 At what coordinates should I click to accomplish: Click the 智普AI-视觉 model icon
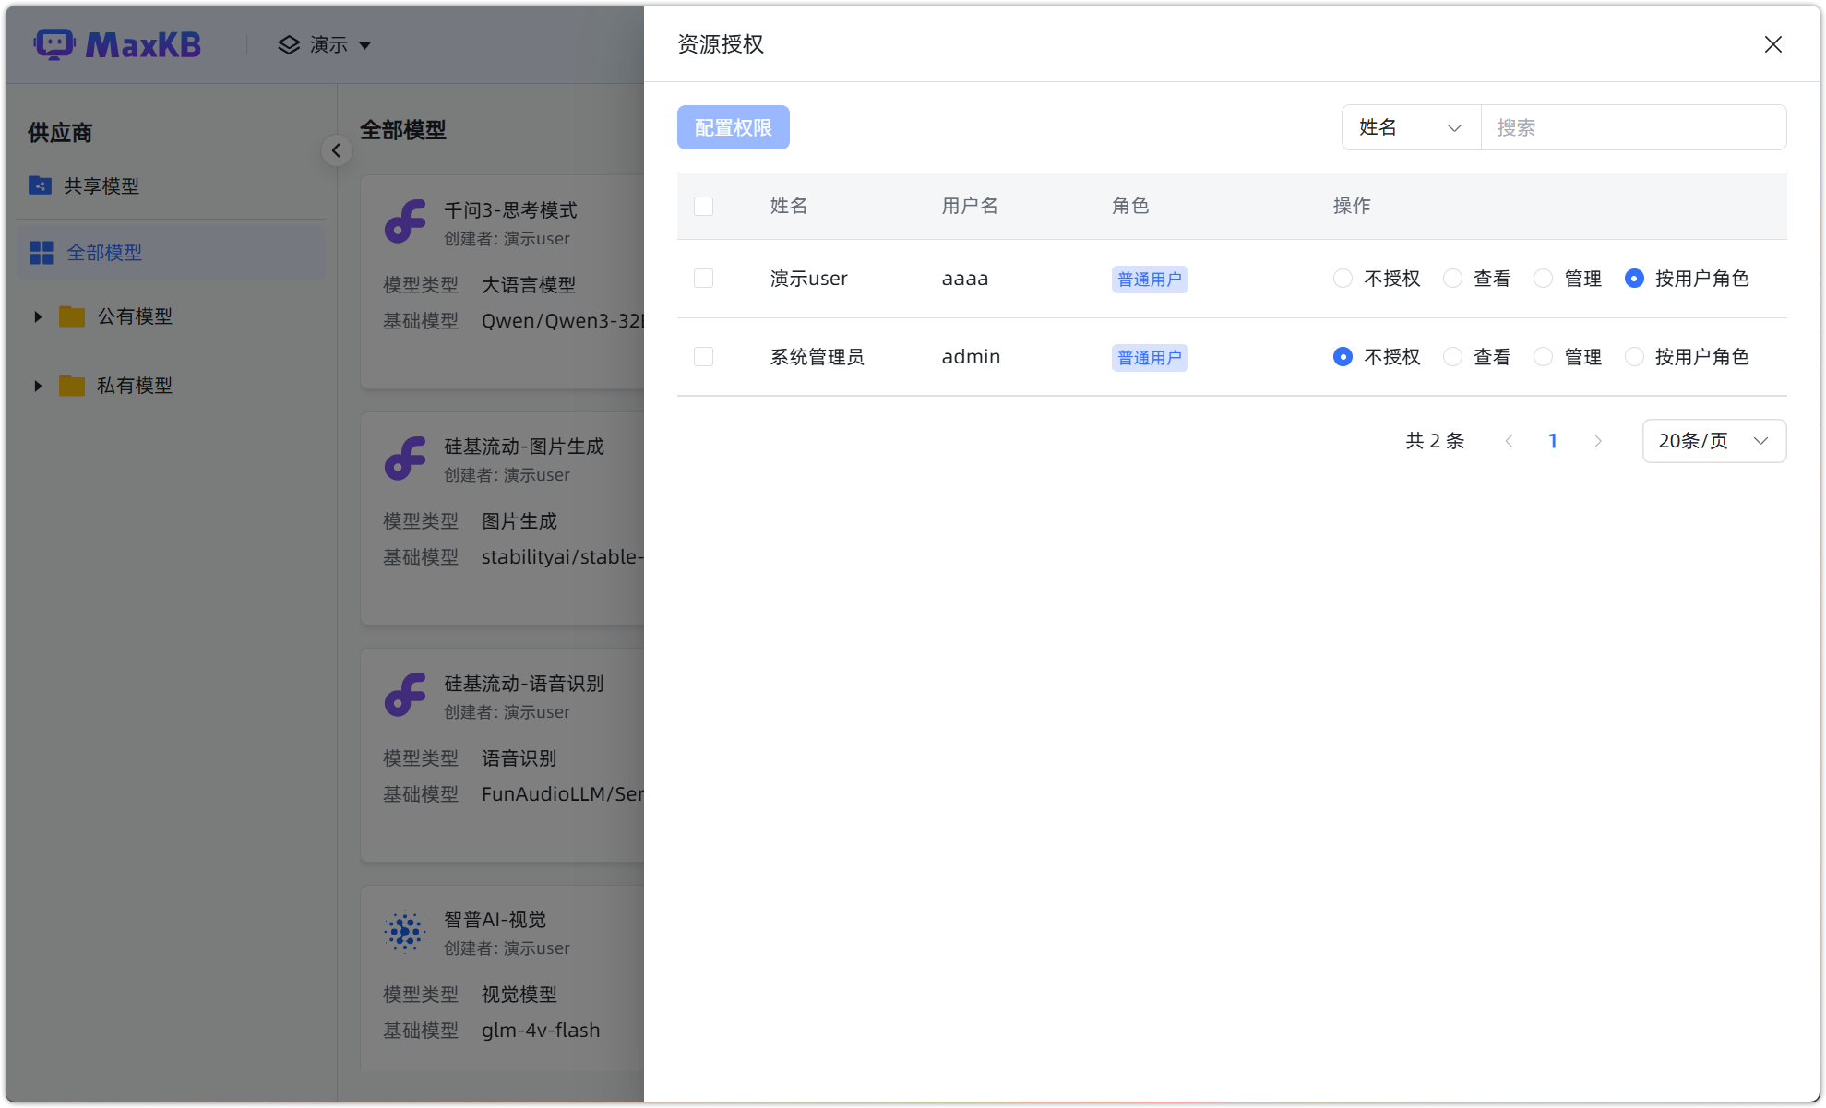406,932
